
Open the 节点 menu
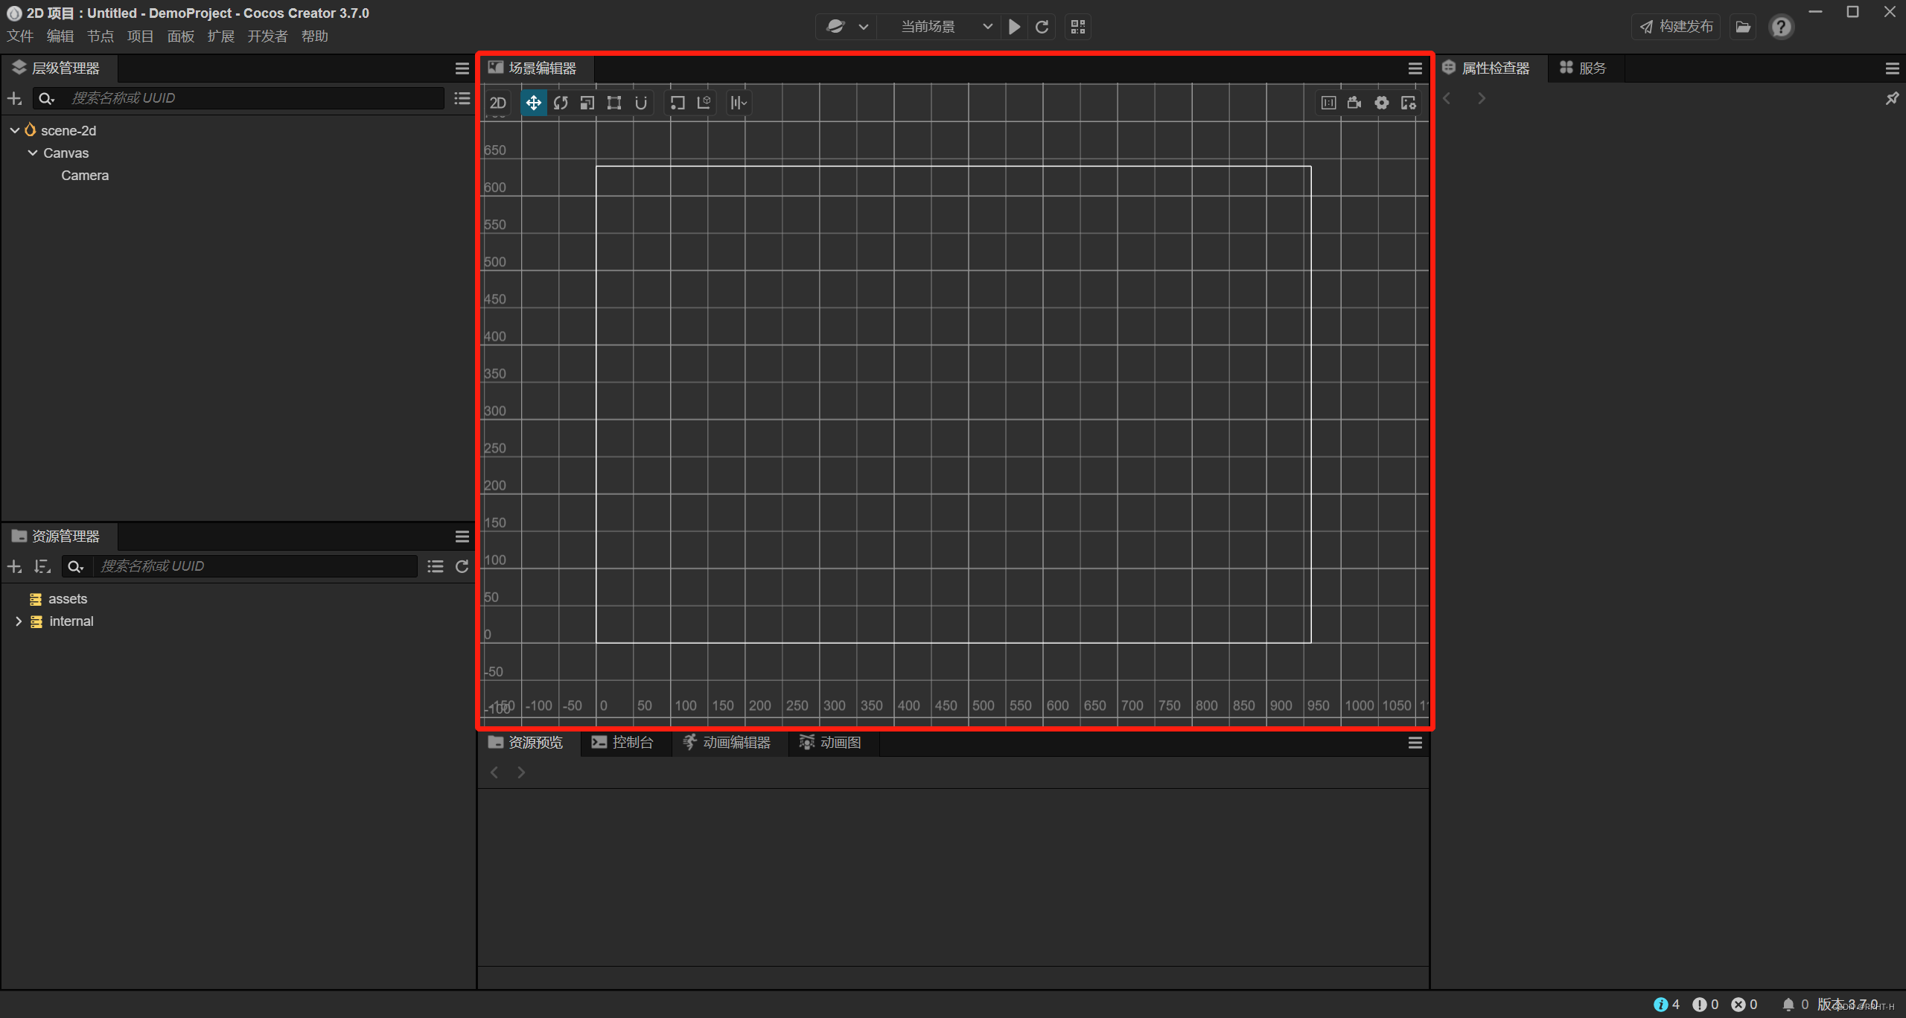(x=100, y=36)
